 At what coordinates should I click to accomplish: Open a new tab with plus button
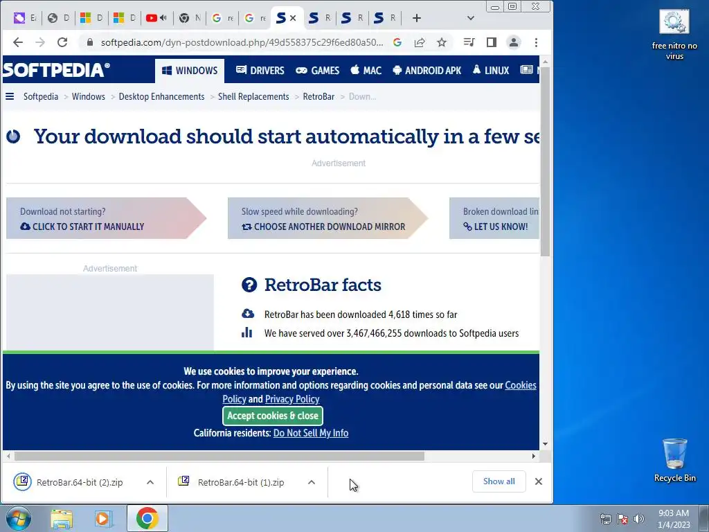416,18
